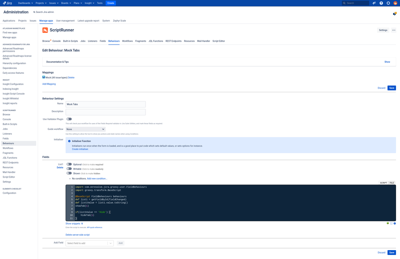Click the bottom Save button
The width and height of the screenshot is (400, 259).
coord(392,252)
